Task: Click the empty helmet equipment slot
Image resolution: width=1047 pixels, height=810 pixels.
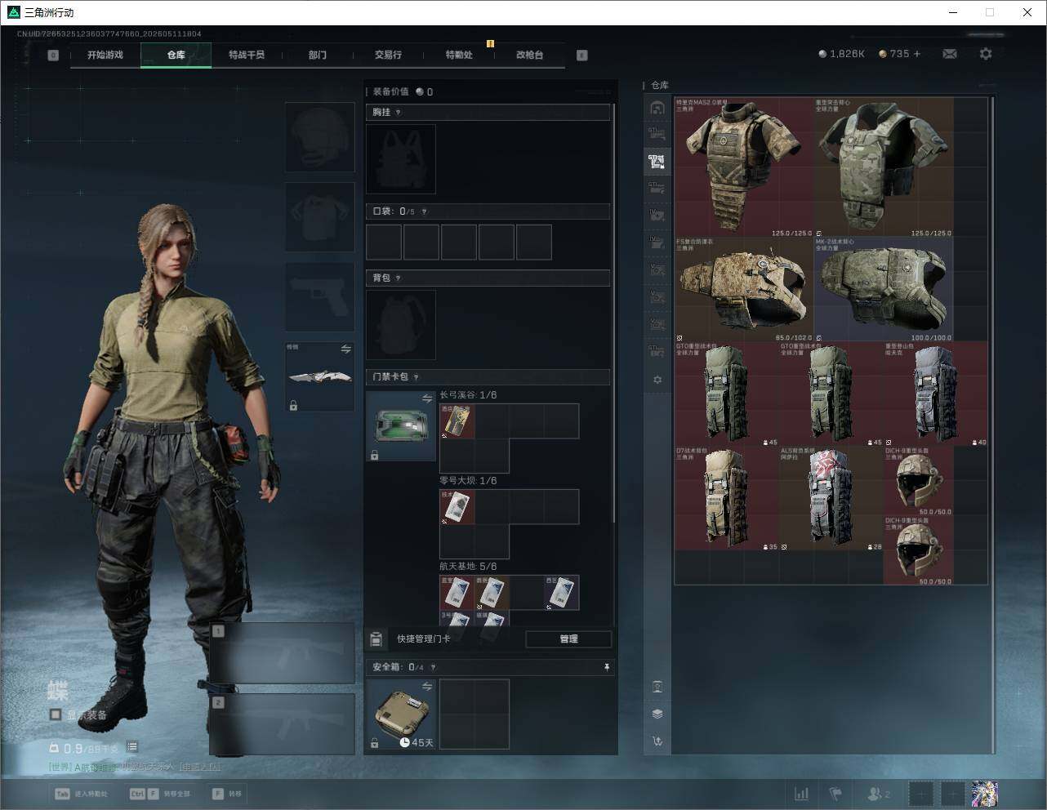Action: click(319, 136)
